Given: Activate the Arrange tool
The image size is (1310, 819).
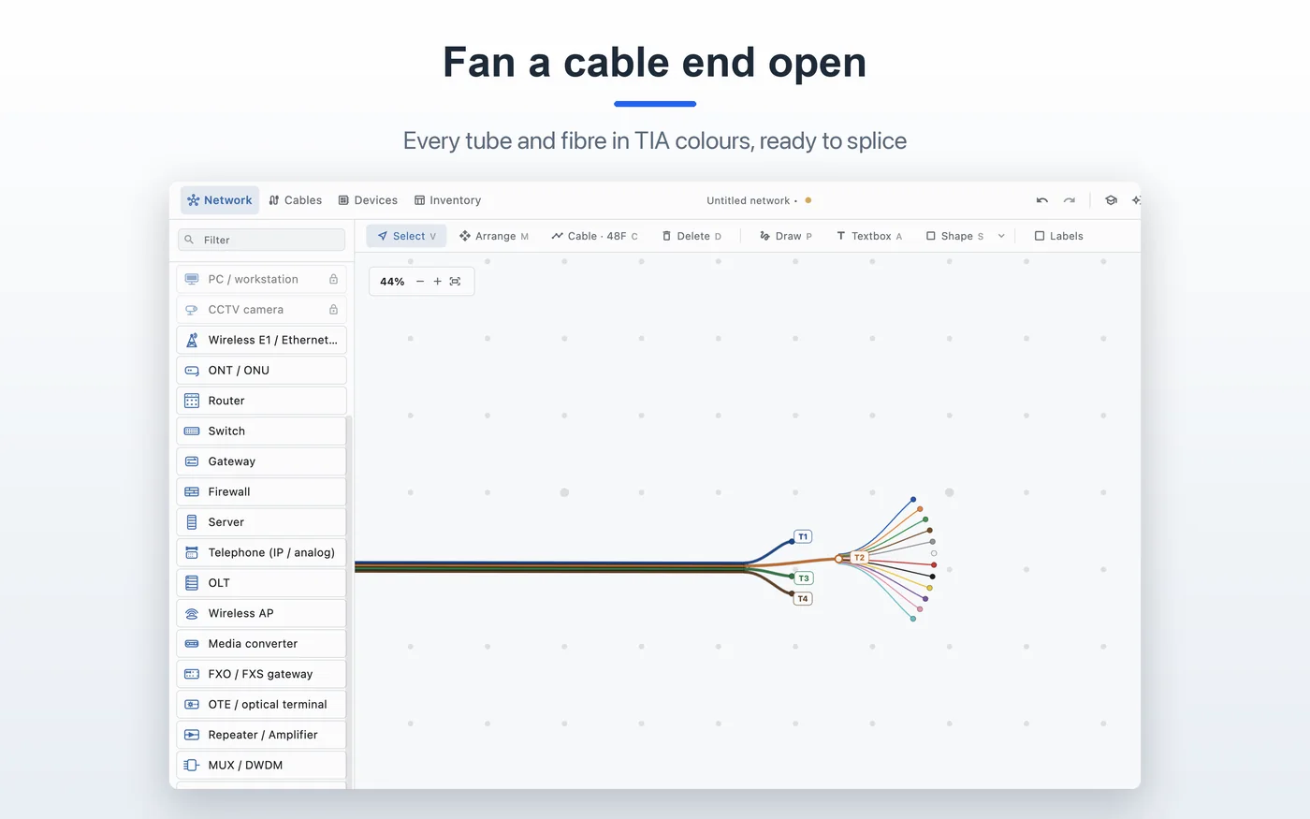Looking at the screenshot, I should tap(493, 236).
